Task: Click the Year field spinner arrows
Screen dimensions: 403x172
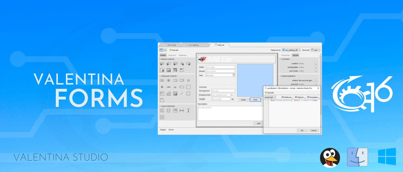Action: click(x=233, y=75)
